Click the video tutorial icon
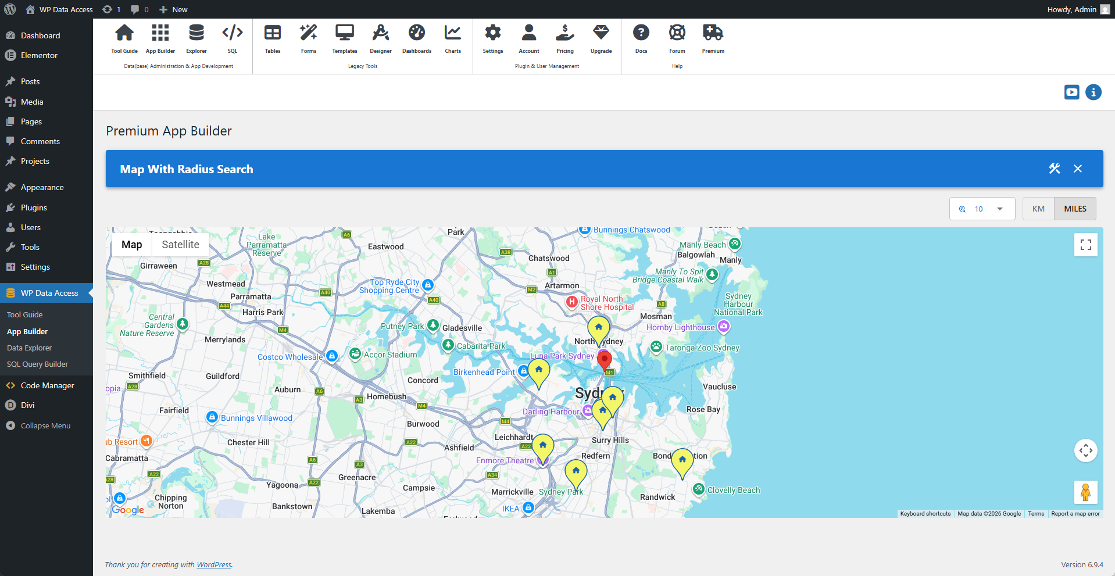 [1071, 92]
